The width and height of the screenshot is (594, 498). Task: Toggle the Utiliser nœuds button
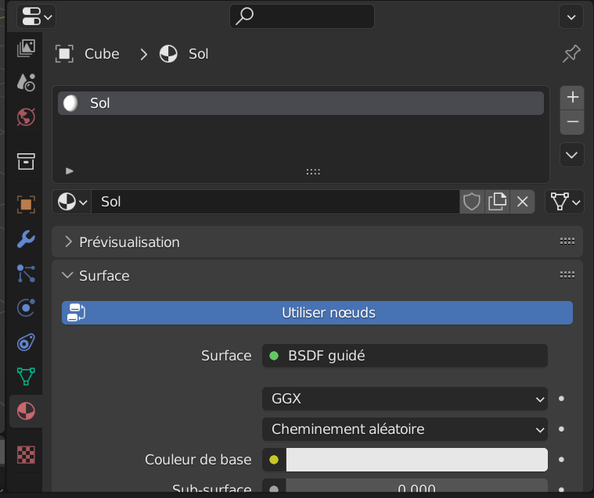317,313
